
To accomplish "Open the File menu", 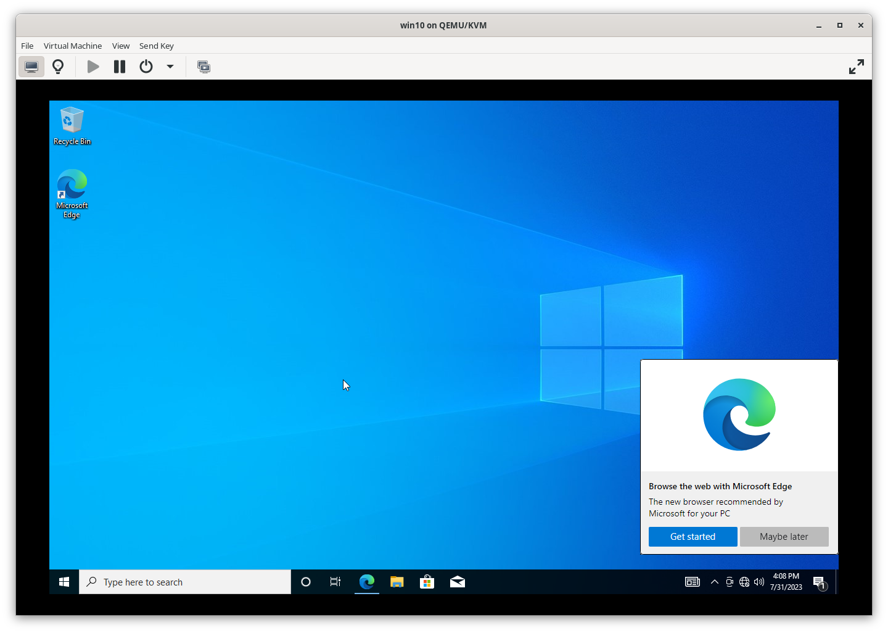I will coord(27,46).
